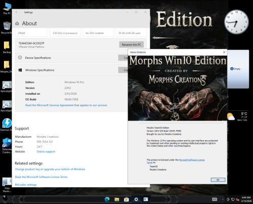The width and height of the screenshot is (253, 204).
Task: Open the Online support link
Action: coord(46,151)
